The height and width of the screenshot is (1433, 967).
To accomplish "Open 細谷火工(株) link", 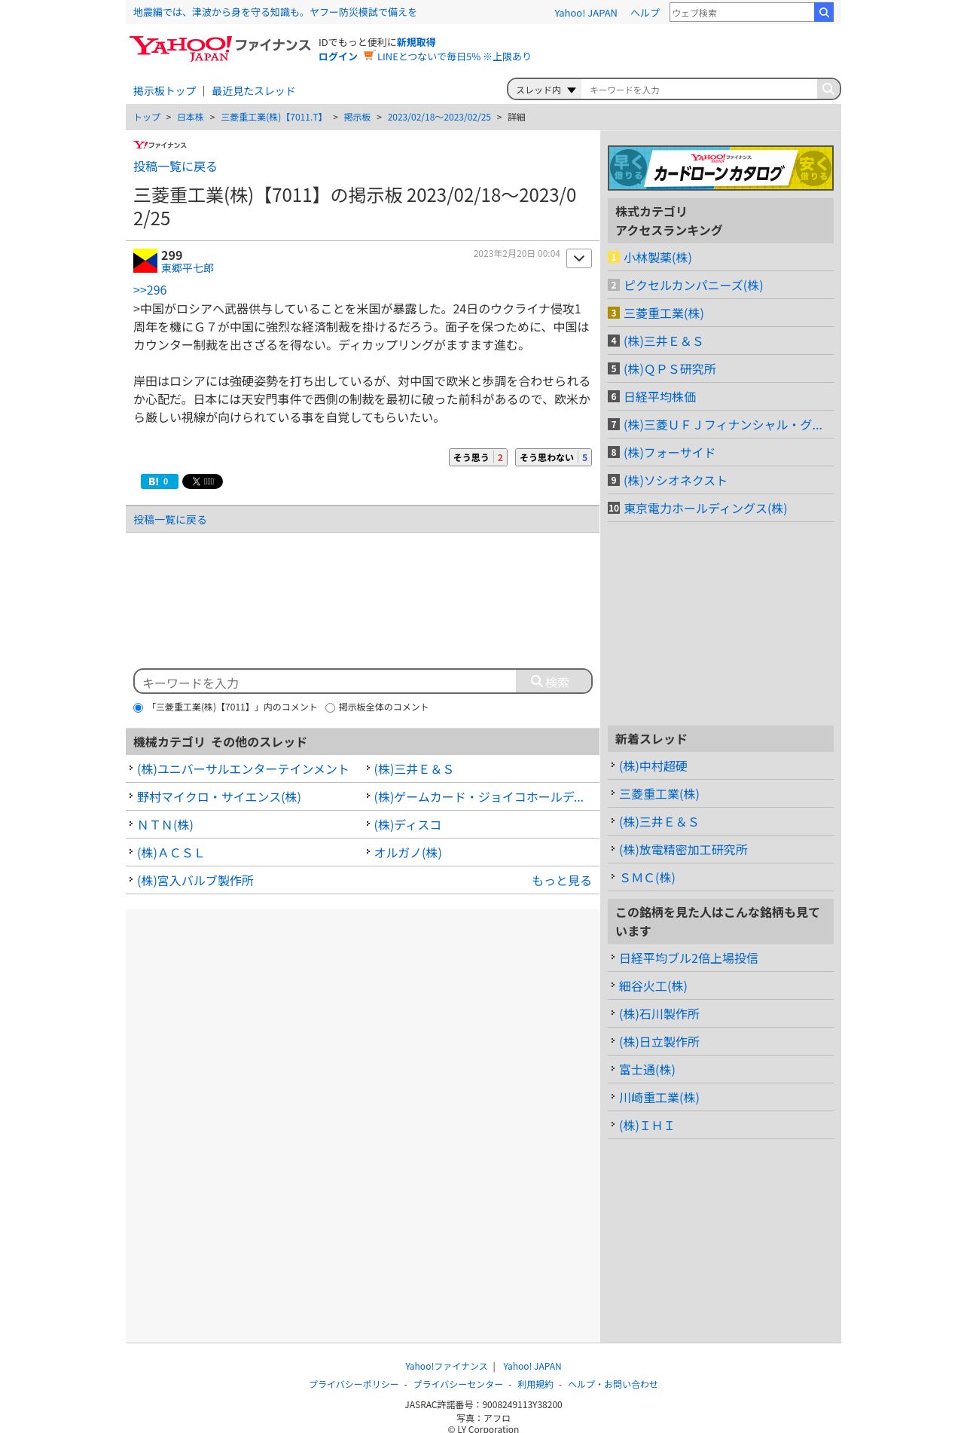I will pyautogui.click(x=653, y=986).
